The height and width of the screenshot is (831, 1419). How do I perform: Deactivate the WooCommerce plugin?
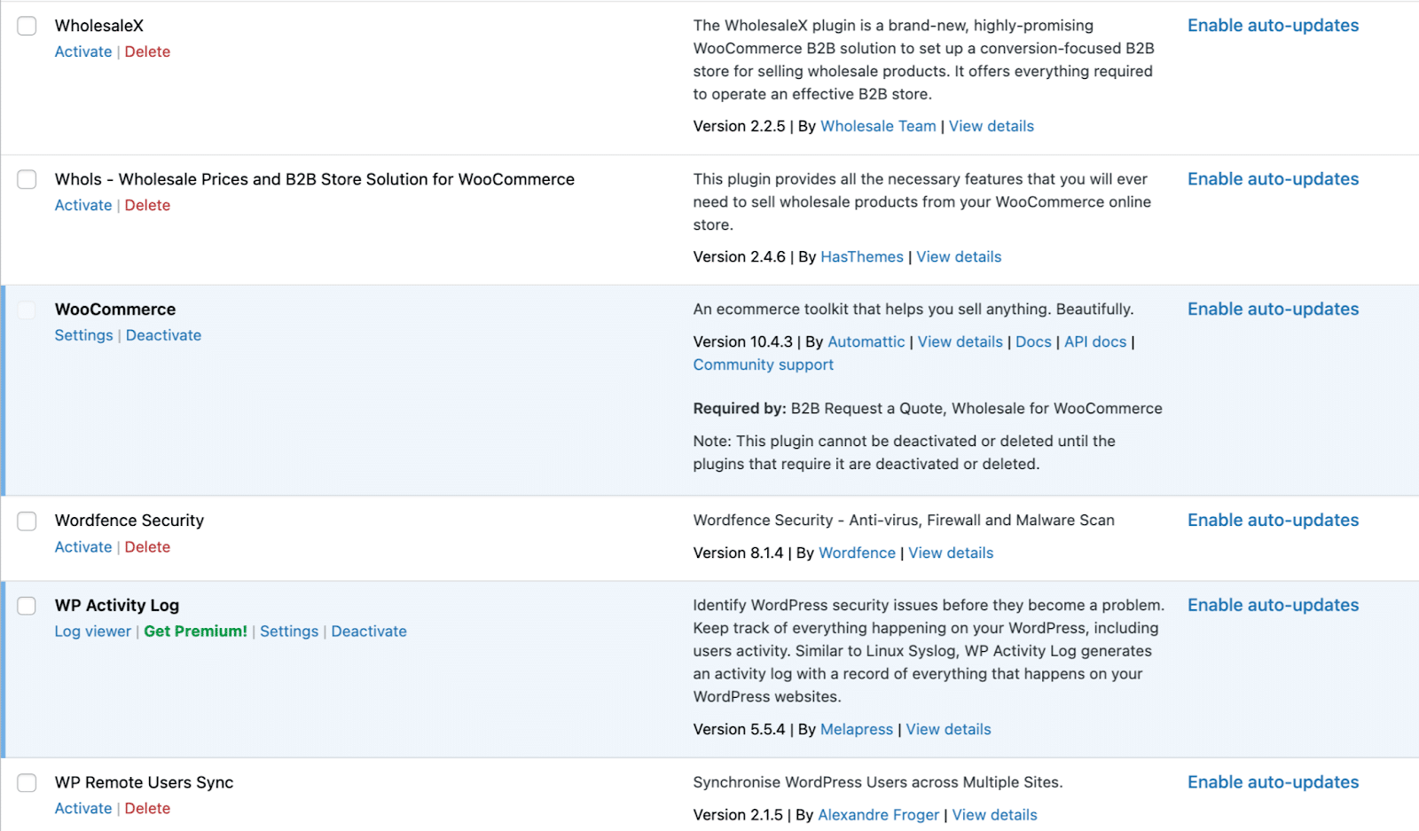(x=163, y=335)
